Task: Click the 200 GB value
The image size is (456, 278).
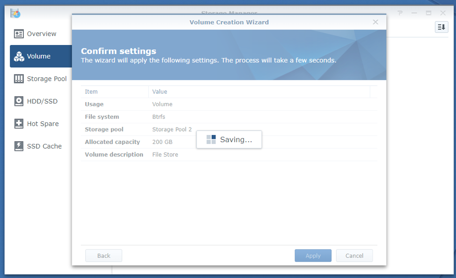Action: coord(162,142)
